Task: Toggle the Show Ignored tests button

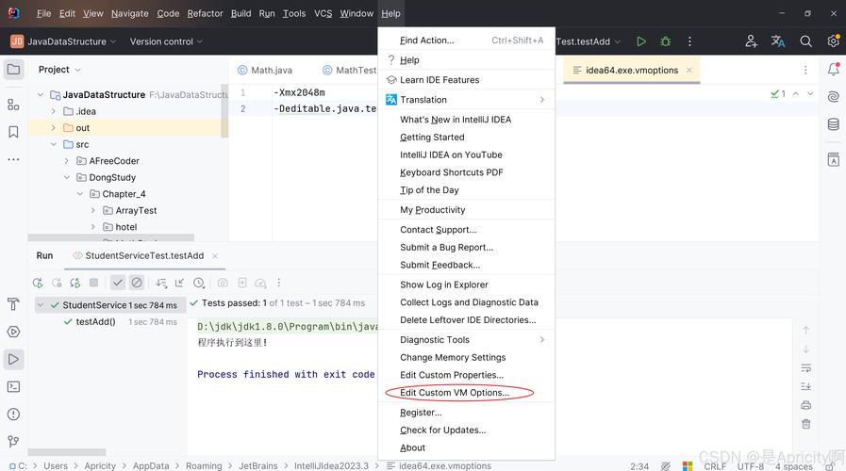Action: tap(137, 283)
